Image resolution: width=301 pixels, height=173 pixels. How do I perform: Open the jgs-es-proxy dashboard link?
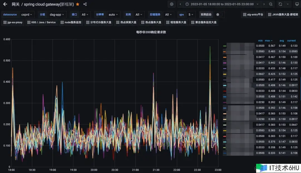click(x=13, y=22)
